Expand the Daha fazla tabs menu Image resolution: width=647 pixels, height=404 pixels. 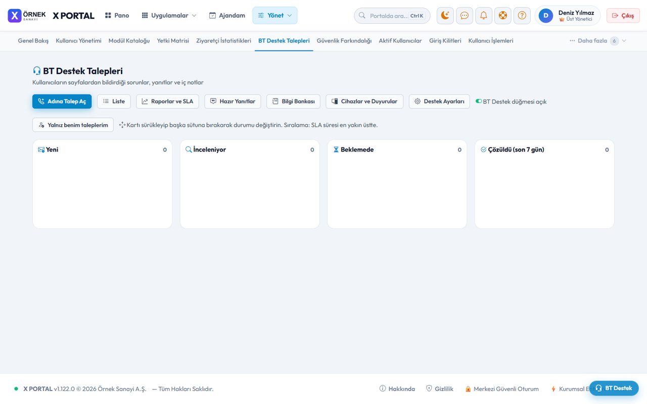(597, 41)
